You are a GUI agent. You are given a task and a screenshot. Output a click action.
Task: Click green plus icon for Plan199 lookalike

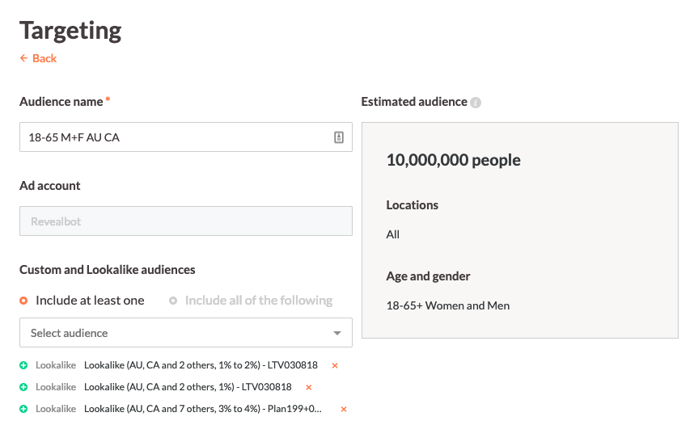[23, 409]
